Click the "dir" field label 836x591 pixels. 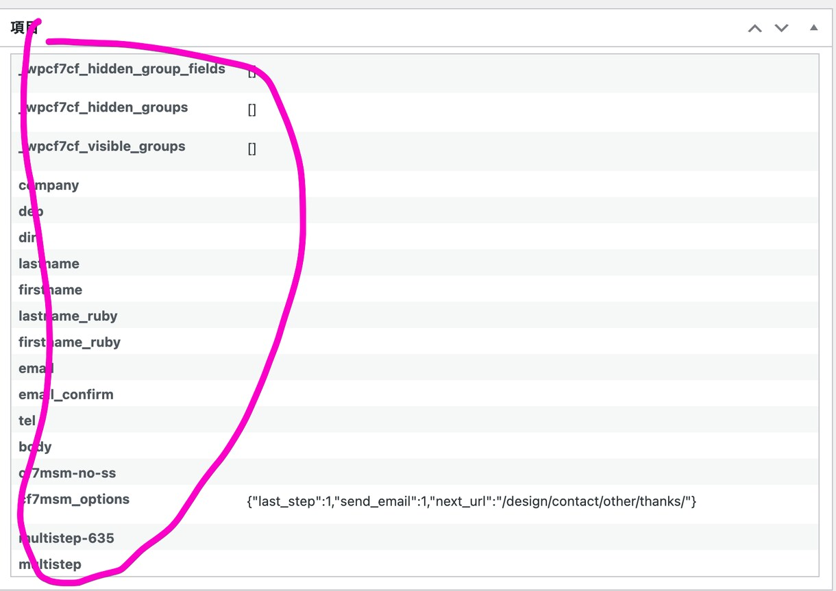point(29,238)
